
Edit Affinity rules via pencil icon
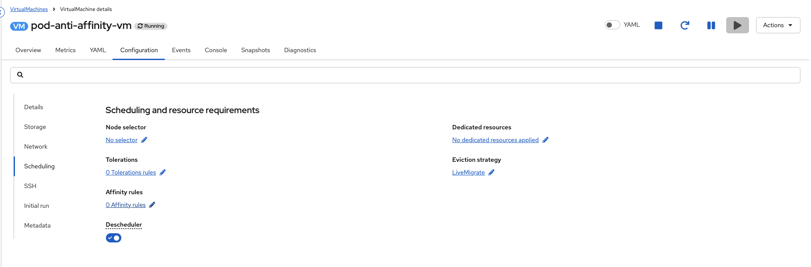click(x=152, y=205)
